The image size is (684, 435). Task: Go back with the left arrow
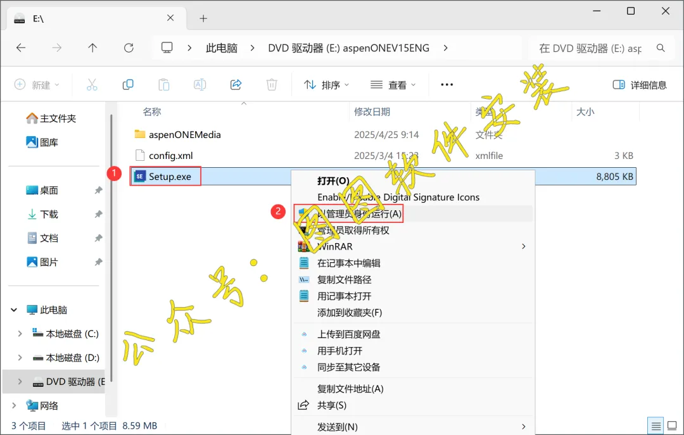coord(21,48)
